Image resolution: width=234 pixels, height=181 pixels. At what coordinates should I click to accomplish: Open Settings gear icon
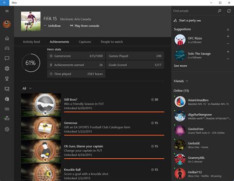pyautogui.click(x=7, y=129)
